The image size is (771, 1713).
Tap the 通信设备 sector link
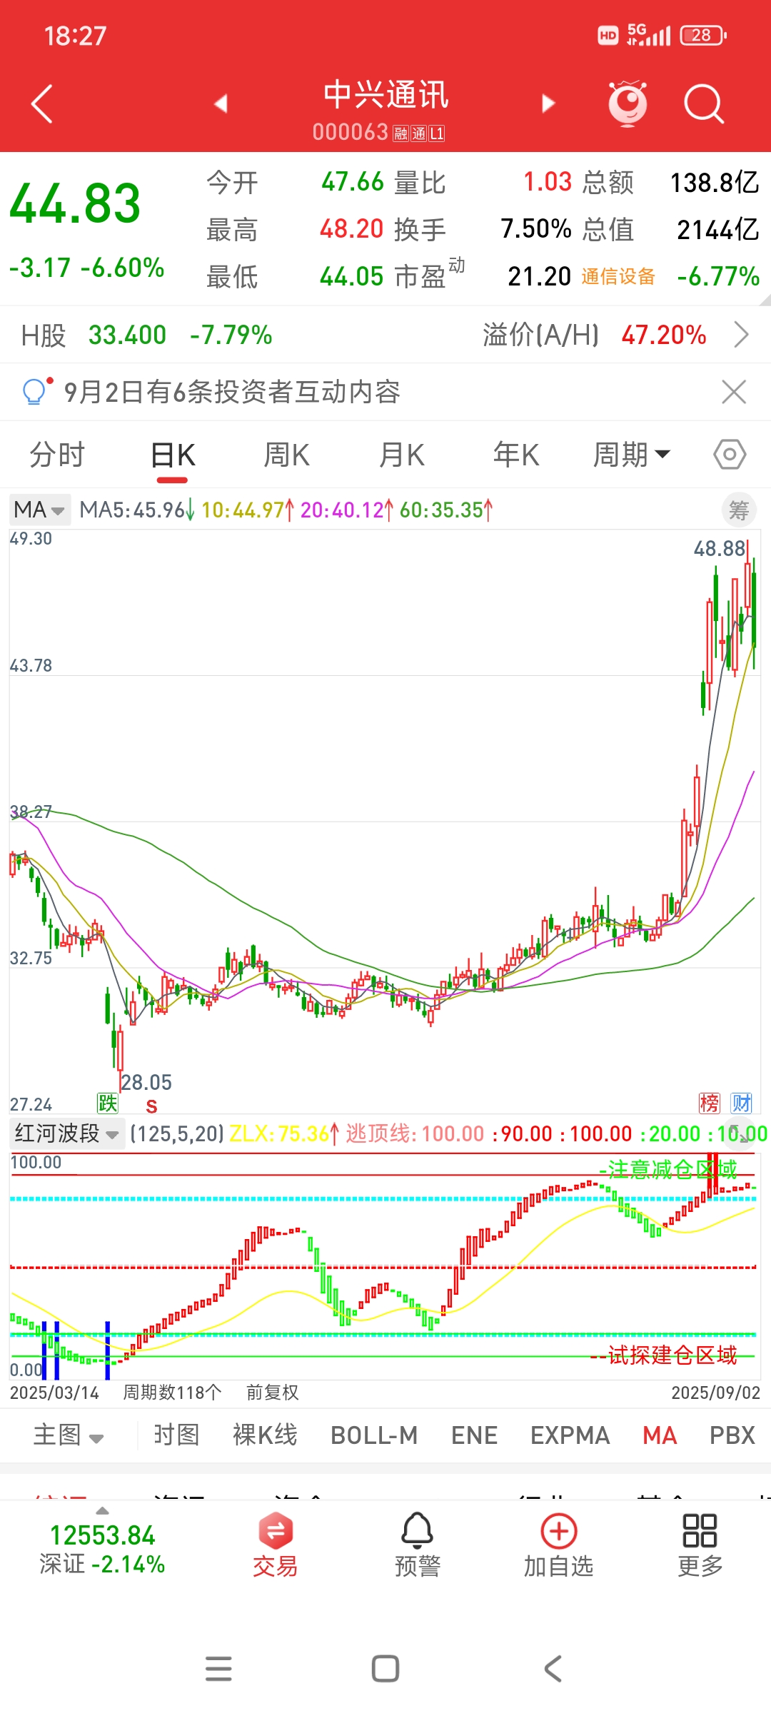(x=618, y=276)
